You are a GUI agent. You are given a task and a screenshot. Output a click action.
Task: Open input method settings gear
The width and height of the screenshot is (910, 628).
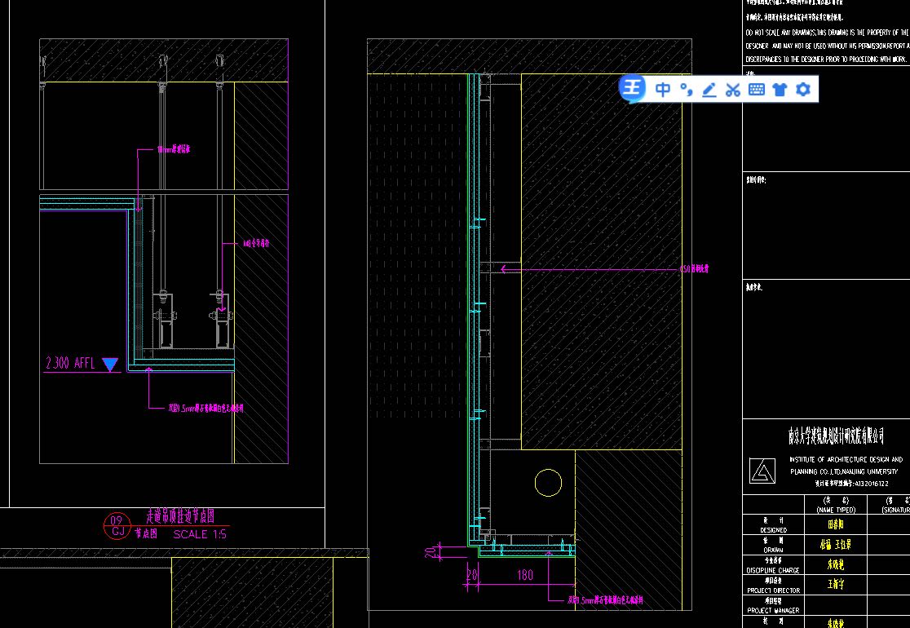click(802, 90)
